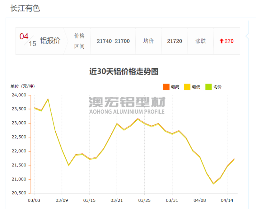Click the 03/03 date on the x-axis
Viewport: 256px width, 209px height.
click(x=34, y=200)
